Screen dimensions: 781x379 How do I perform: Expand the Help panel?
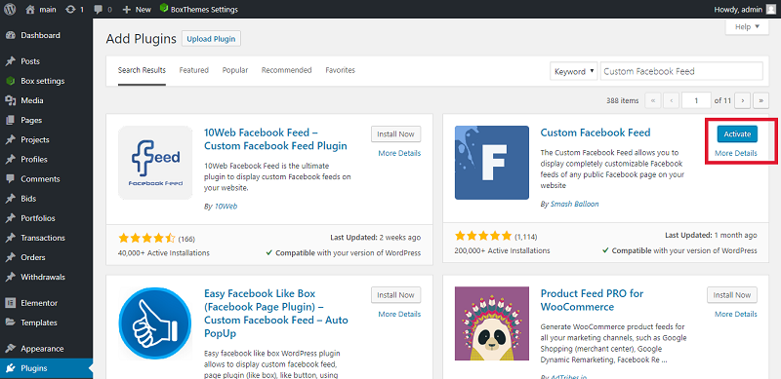pyautogui.click(x=747, y=27)
